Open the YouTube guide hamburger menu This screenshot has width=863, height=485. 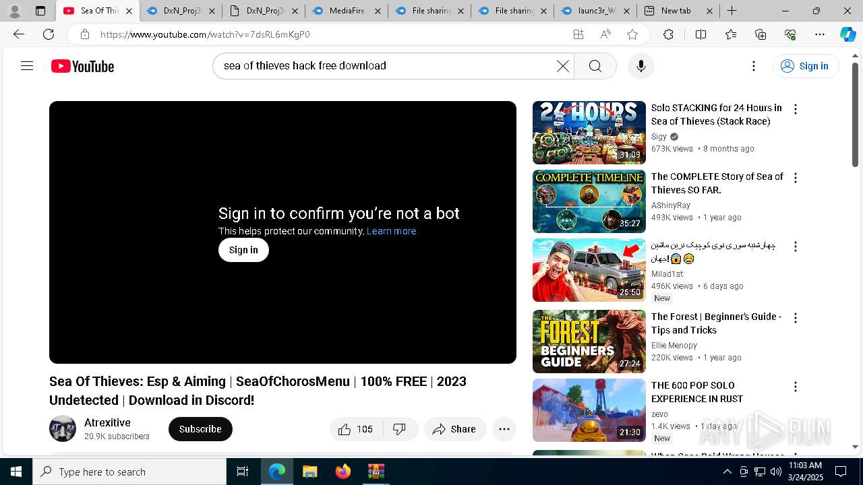[x=27, y=66]
